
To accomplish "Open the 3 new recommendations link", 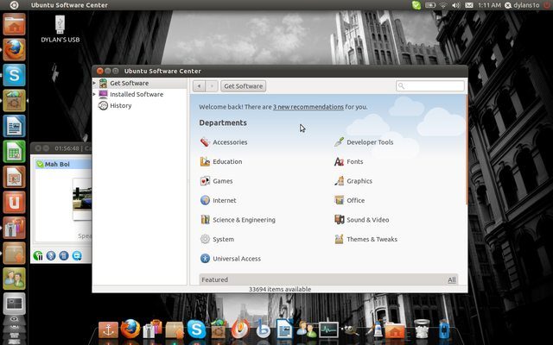I will click(x=308, y=107).
